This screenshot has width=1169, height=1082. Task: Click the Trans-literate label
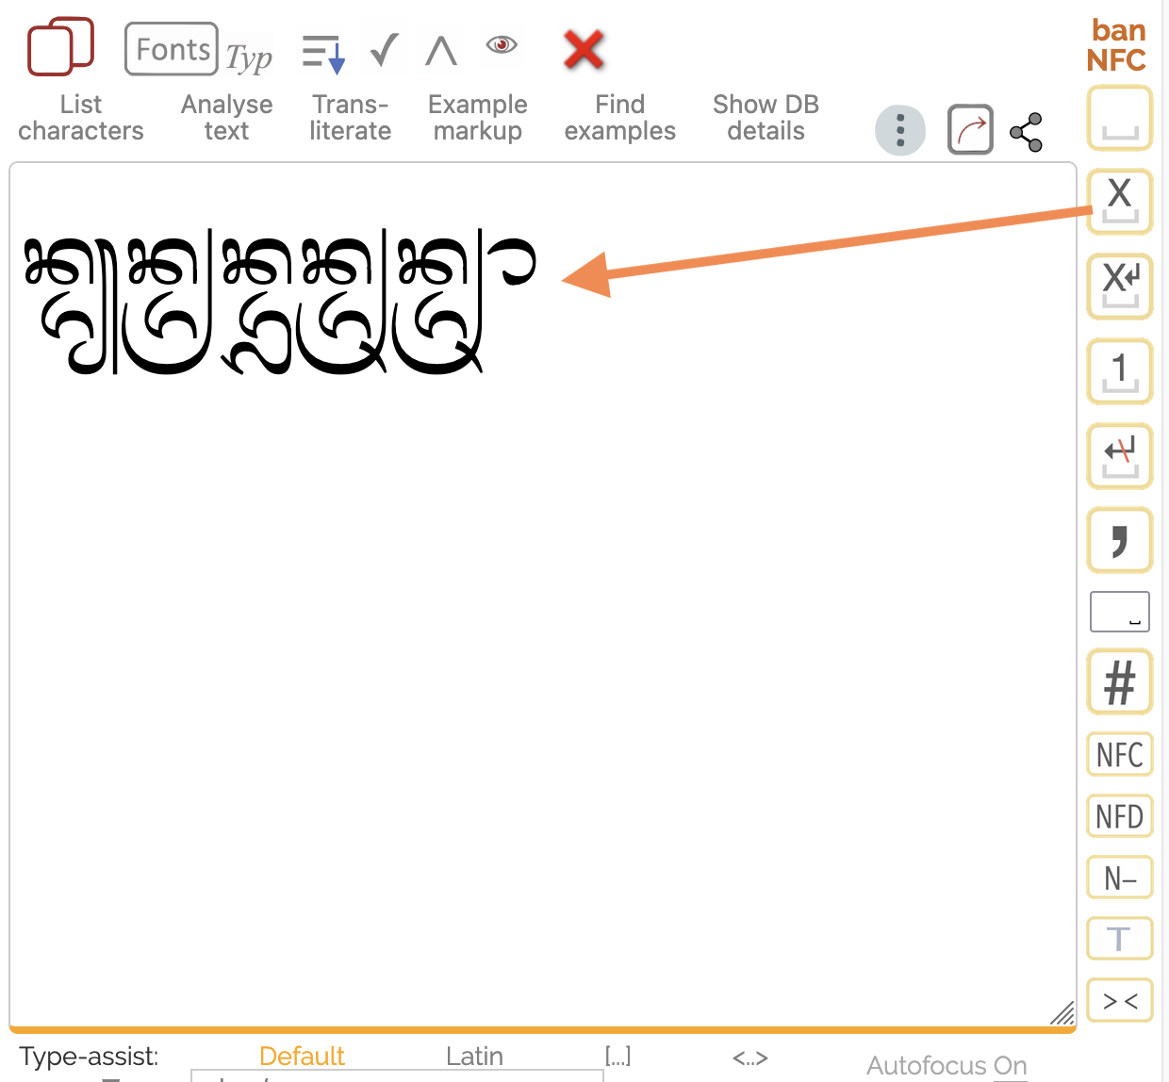pyautogui.click(x=351, y=118)
